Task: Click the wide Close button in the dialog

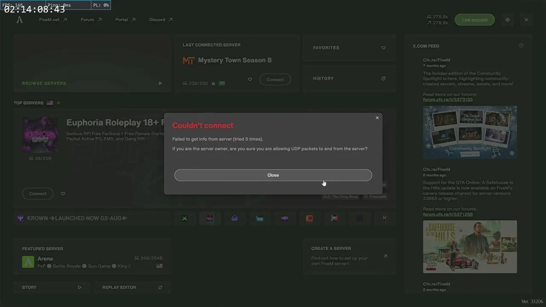Action: point(273,175)
